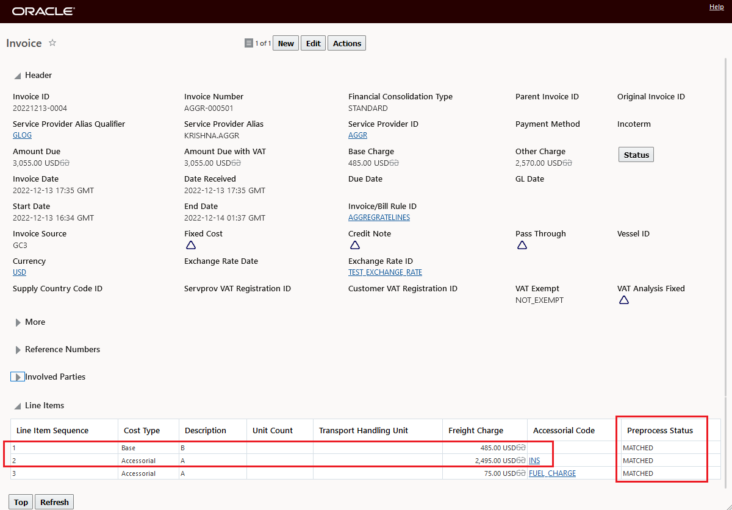
Task: Click the glasses icon on the 2,495.00 USD freight charge
Action: [x=522, y=461]
